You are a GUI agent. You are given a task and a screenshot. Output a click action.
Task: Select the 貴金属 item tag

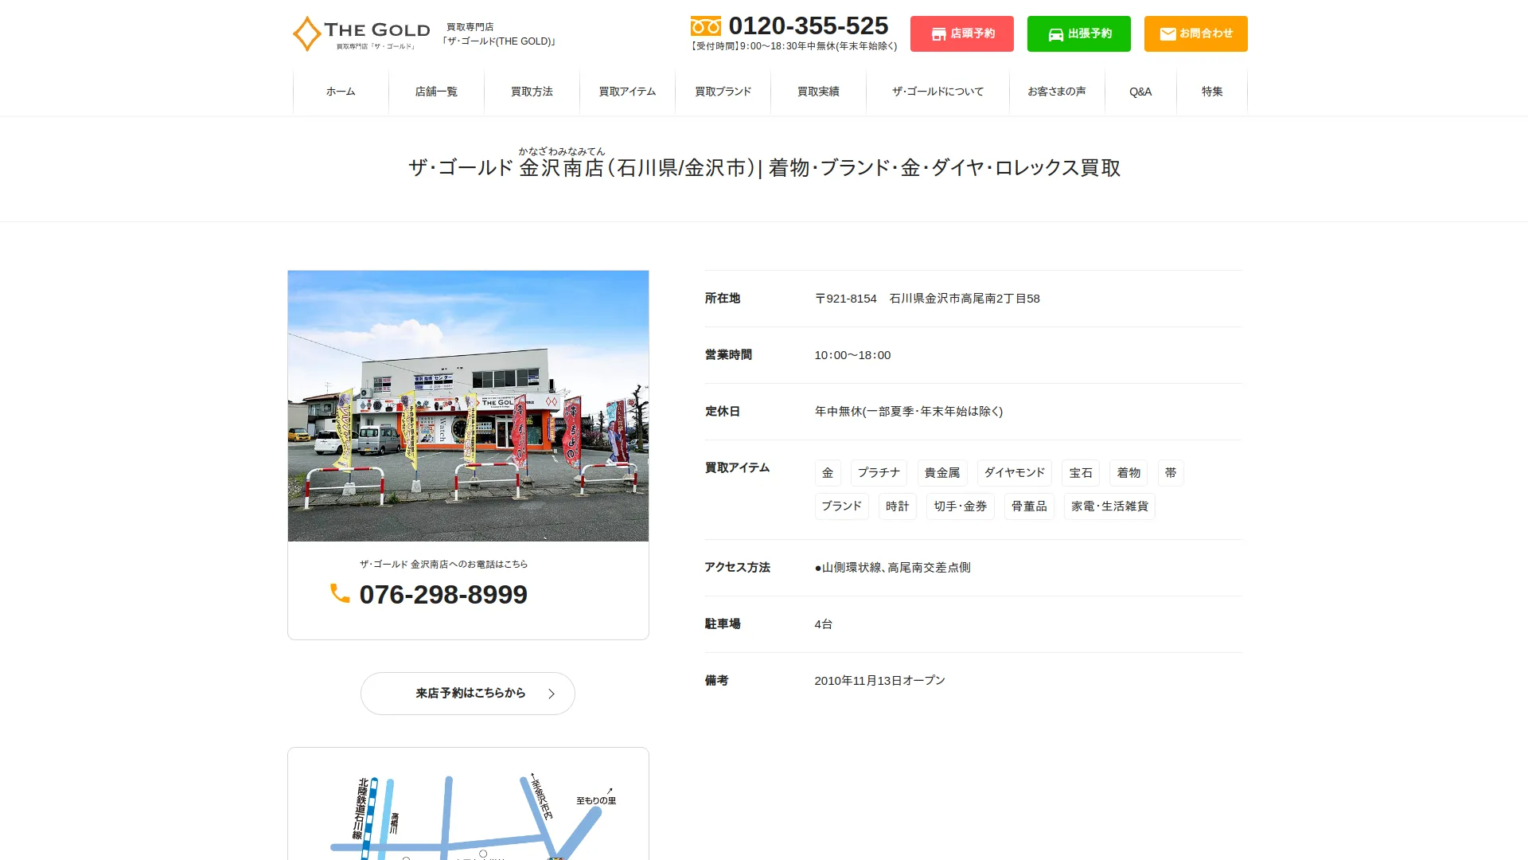click(x=942, y=473)
